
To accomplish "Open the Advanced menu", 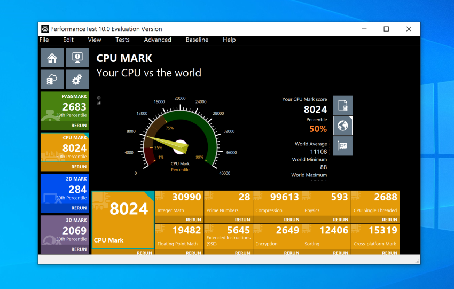I will pos(158,40).
